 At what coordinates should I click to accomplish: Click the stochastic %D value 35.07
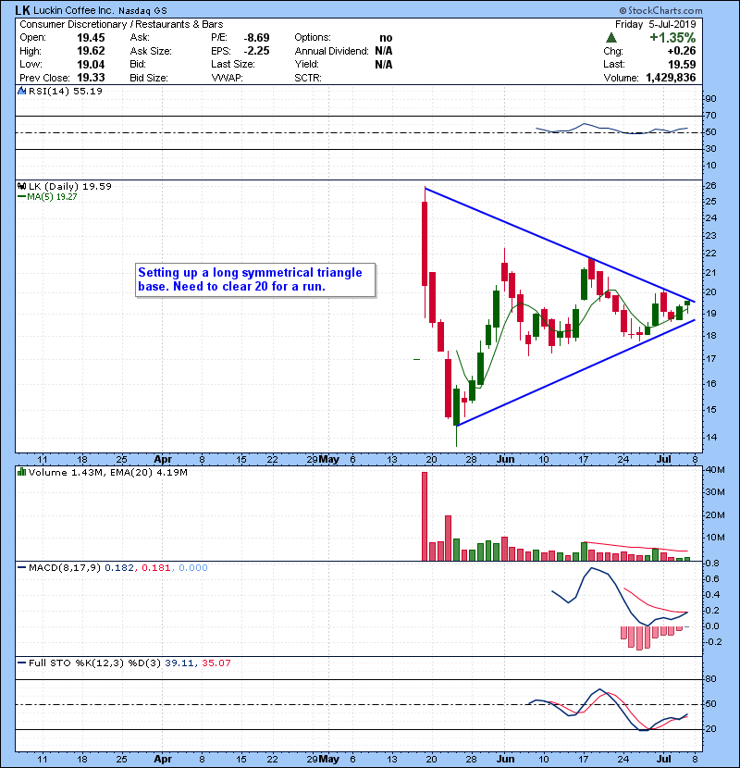tap(216, 663)
